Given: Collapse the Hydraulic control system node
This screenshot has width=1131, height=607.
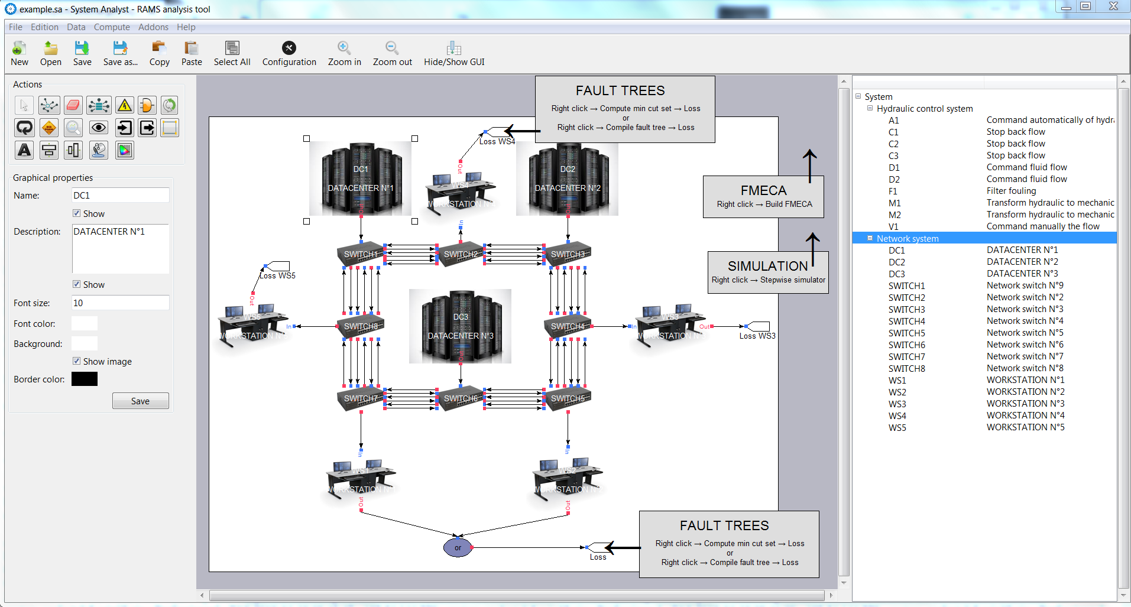Looking at the screenshot, I should (870, 108).
